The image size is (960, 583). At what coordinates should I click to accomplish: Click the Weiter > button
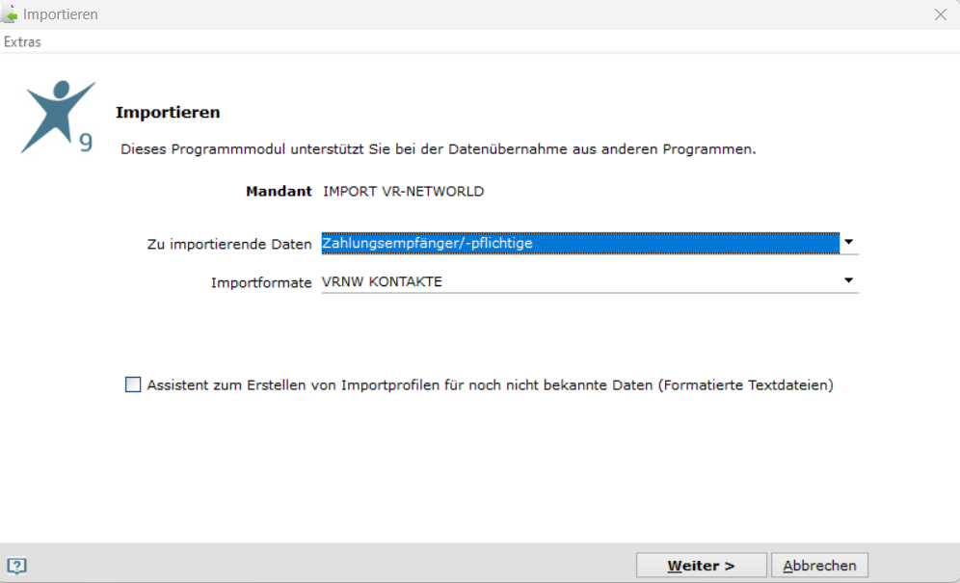701,566
